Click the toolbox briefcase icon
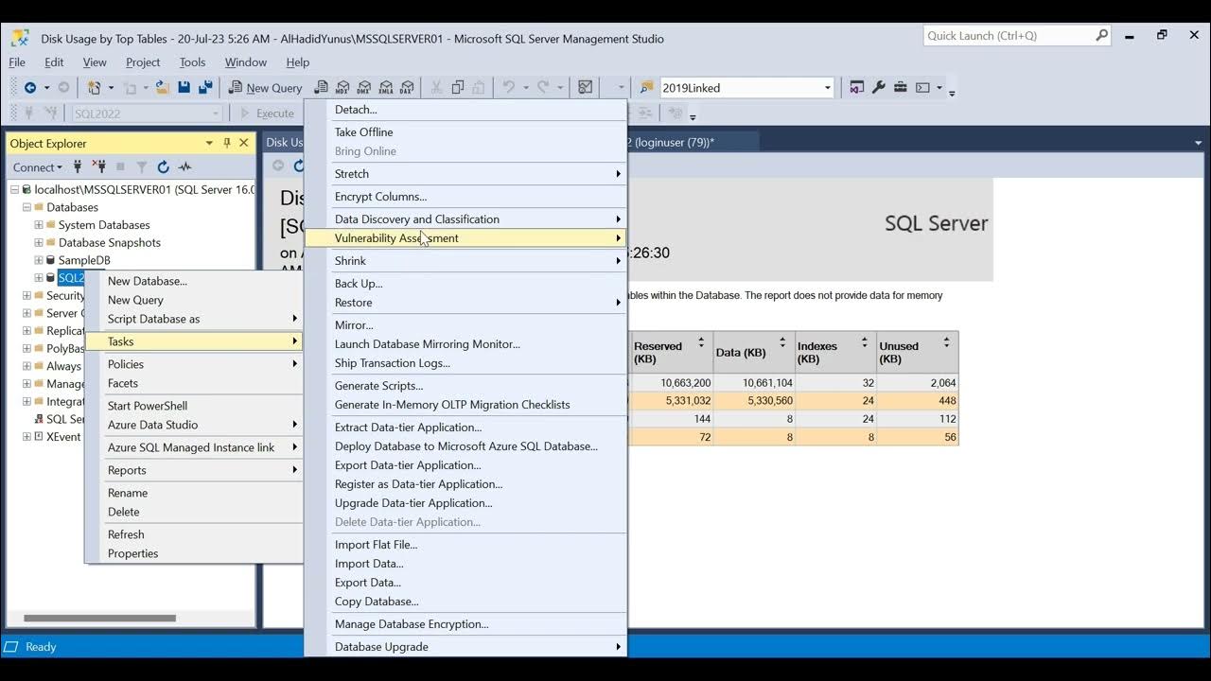This screenshot has width=1211, height=681. (x=900, y=88)
